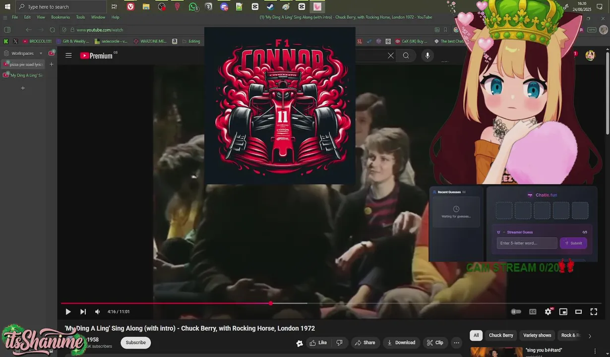The image size is (610, 357).
Task: Select the 'My Ding A Ling' tab
Action: click(23, 75)
